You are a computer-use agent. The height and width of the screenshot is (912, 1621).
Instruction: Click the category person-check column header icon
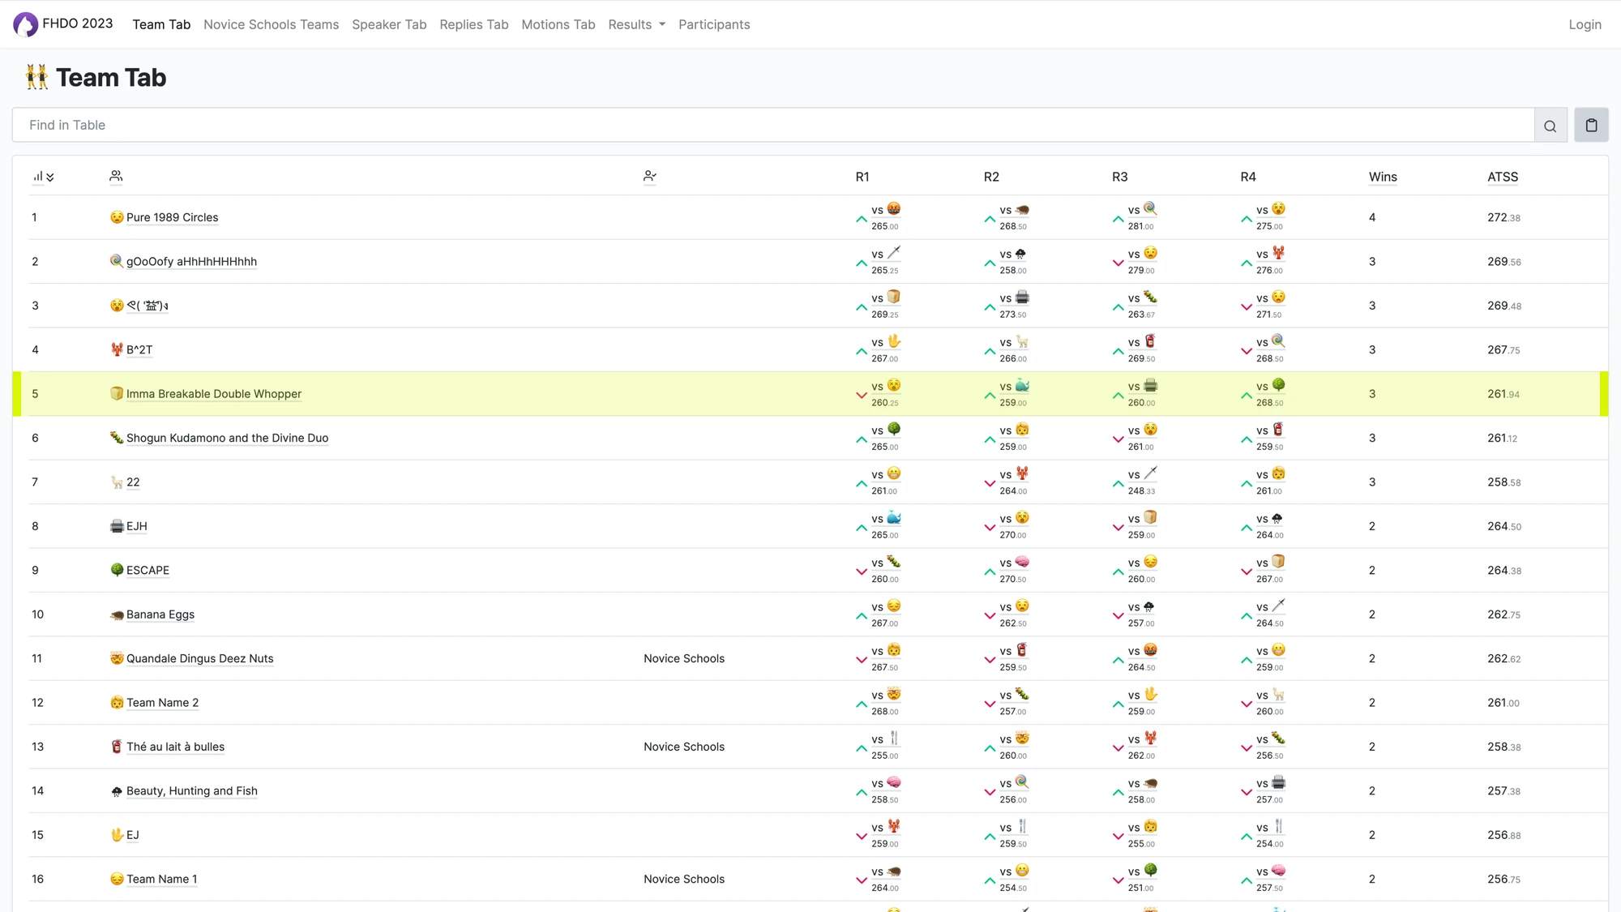pyautogui.click(x=649, y=176)
